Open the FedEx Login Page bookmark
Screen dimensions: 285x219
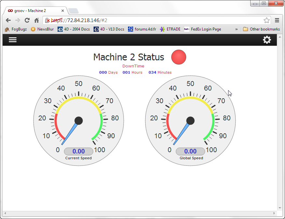coord(203,29)
